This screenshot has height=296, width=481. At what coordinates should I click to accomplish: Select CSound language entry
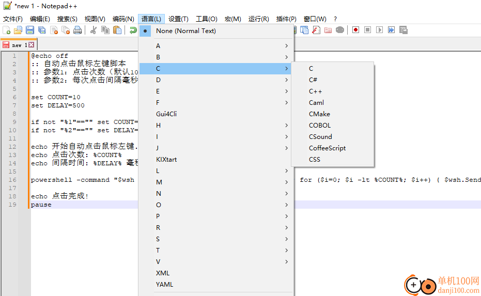click(x=333, y=136)
